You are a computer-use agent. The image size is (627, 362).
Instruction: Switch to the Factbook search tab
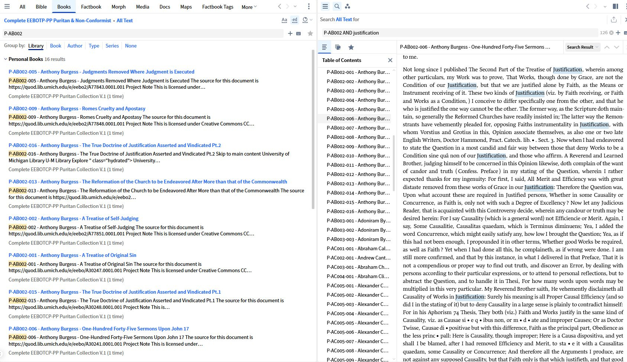(x=91, y=7)
